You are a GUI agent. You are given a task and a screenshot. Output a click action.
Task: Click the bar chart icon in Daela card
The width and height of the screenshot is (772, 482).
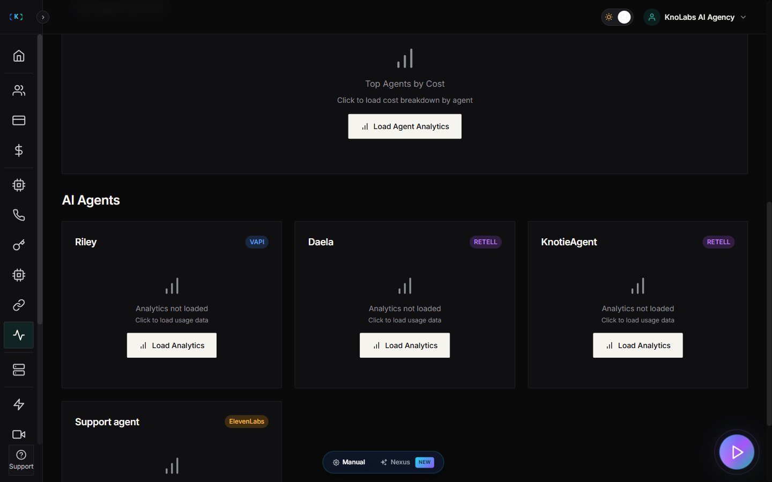coord(405,286)
